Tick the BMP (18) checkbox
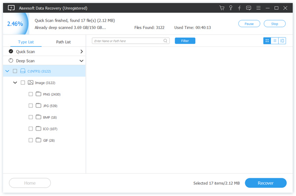This screenshot has width=296, height=196. click(x=31, y=117)
